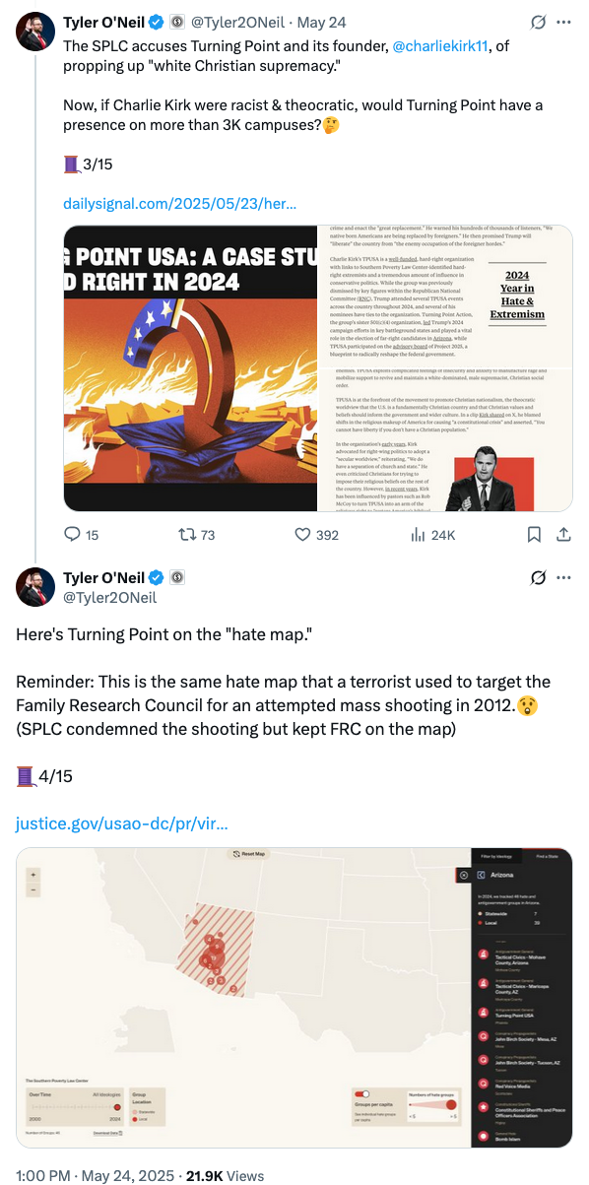
Task: Open the Arizona hate map image
Action: coord(294,997)
